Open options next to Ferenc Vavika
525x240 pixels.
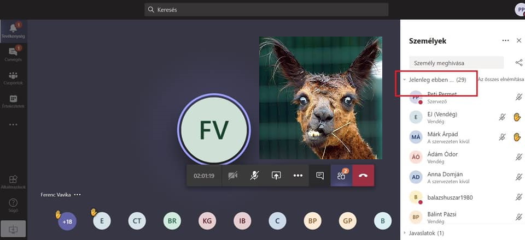(77, 195)
